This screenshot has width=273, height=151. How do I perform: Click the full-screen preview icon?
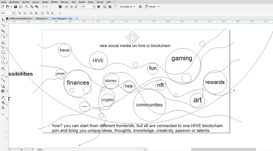tap(98, 7)
